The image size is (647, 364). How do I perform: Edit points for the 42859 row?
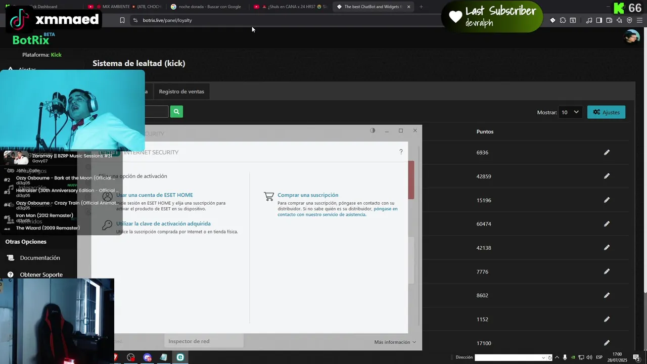(607, 176)
